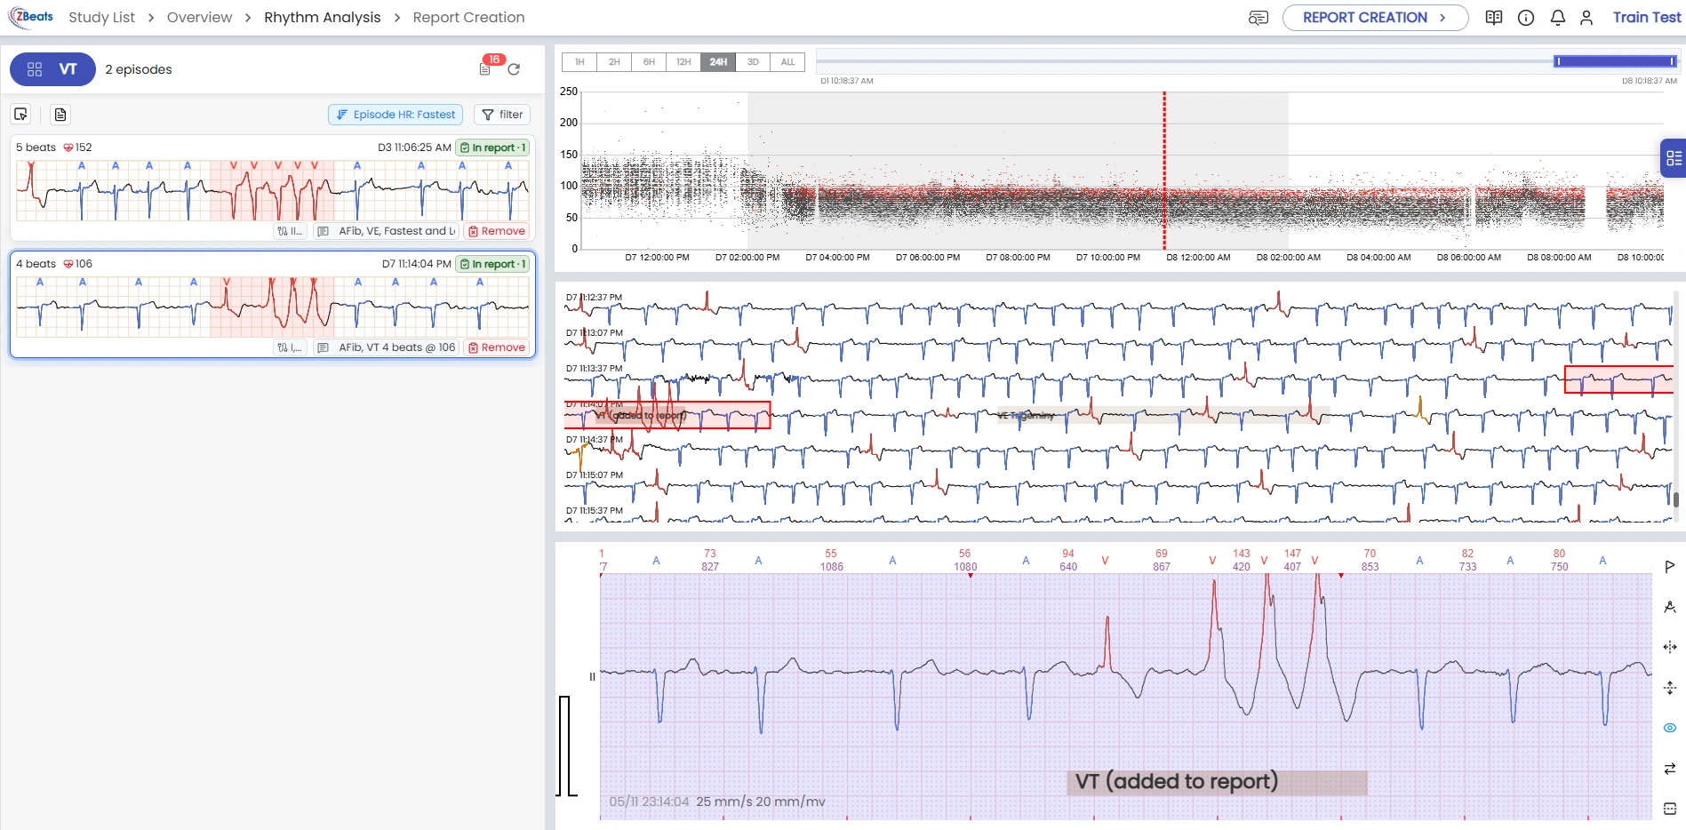Open the filter options
The height and width of the screenshot is (830, 1686).
click(502, 115)
